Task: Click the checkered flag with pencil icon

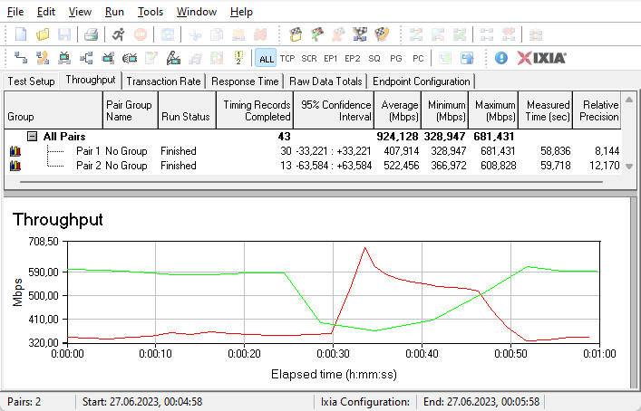Action: (316, 34)
